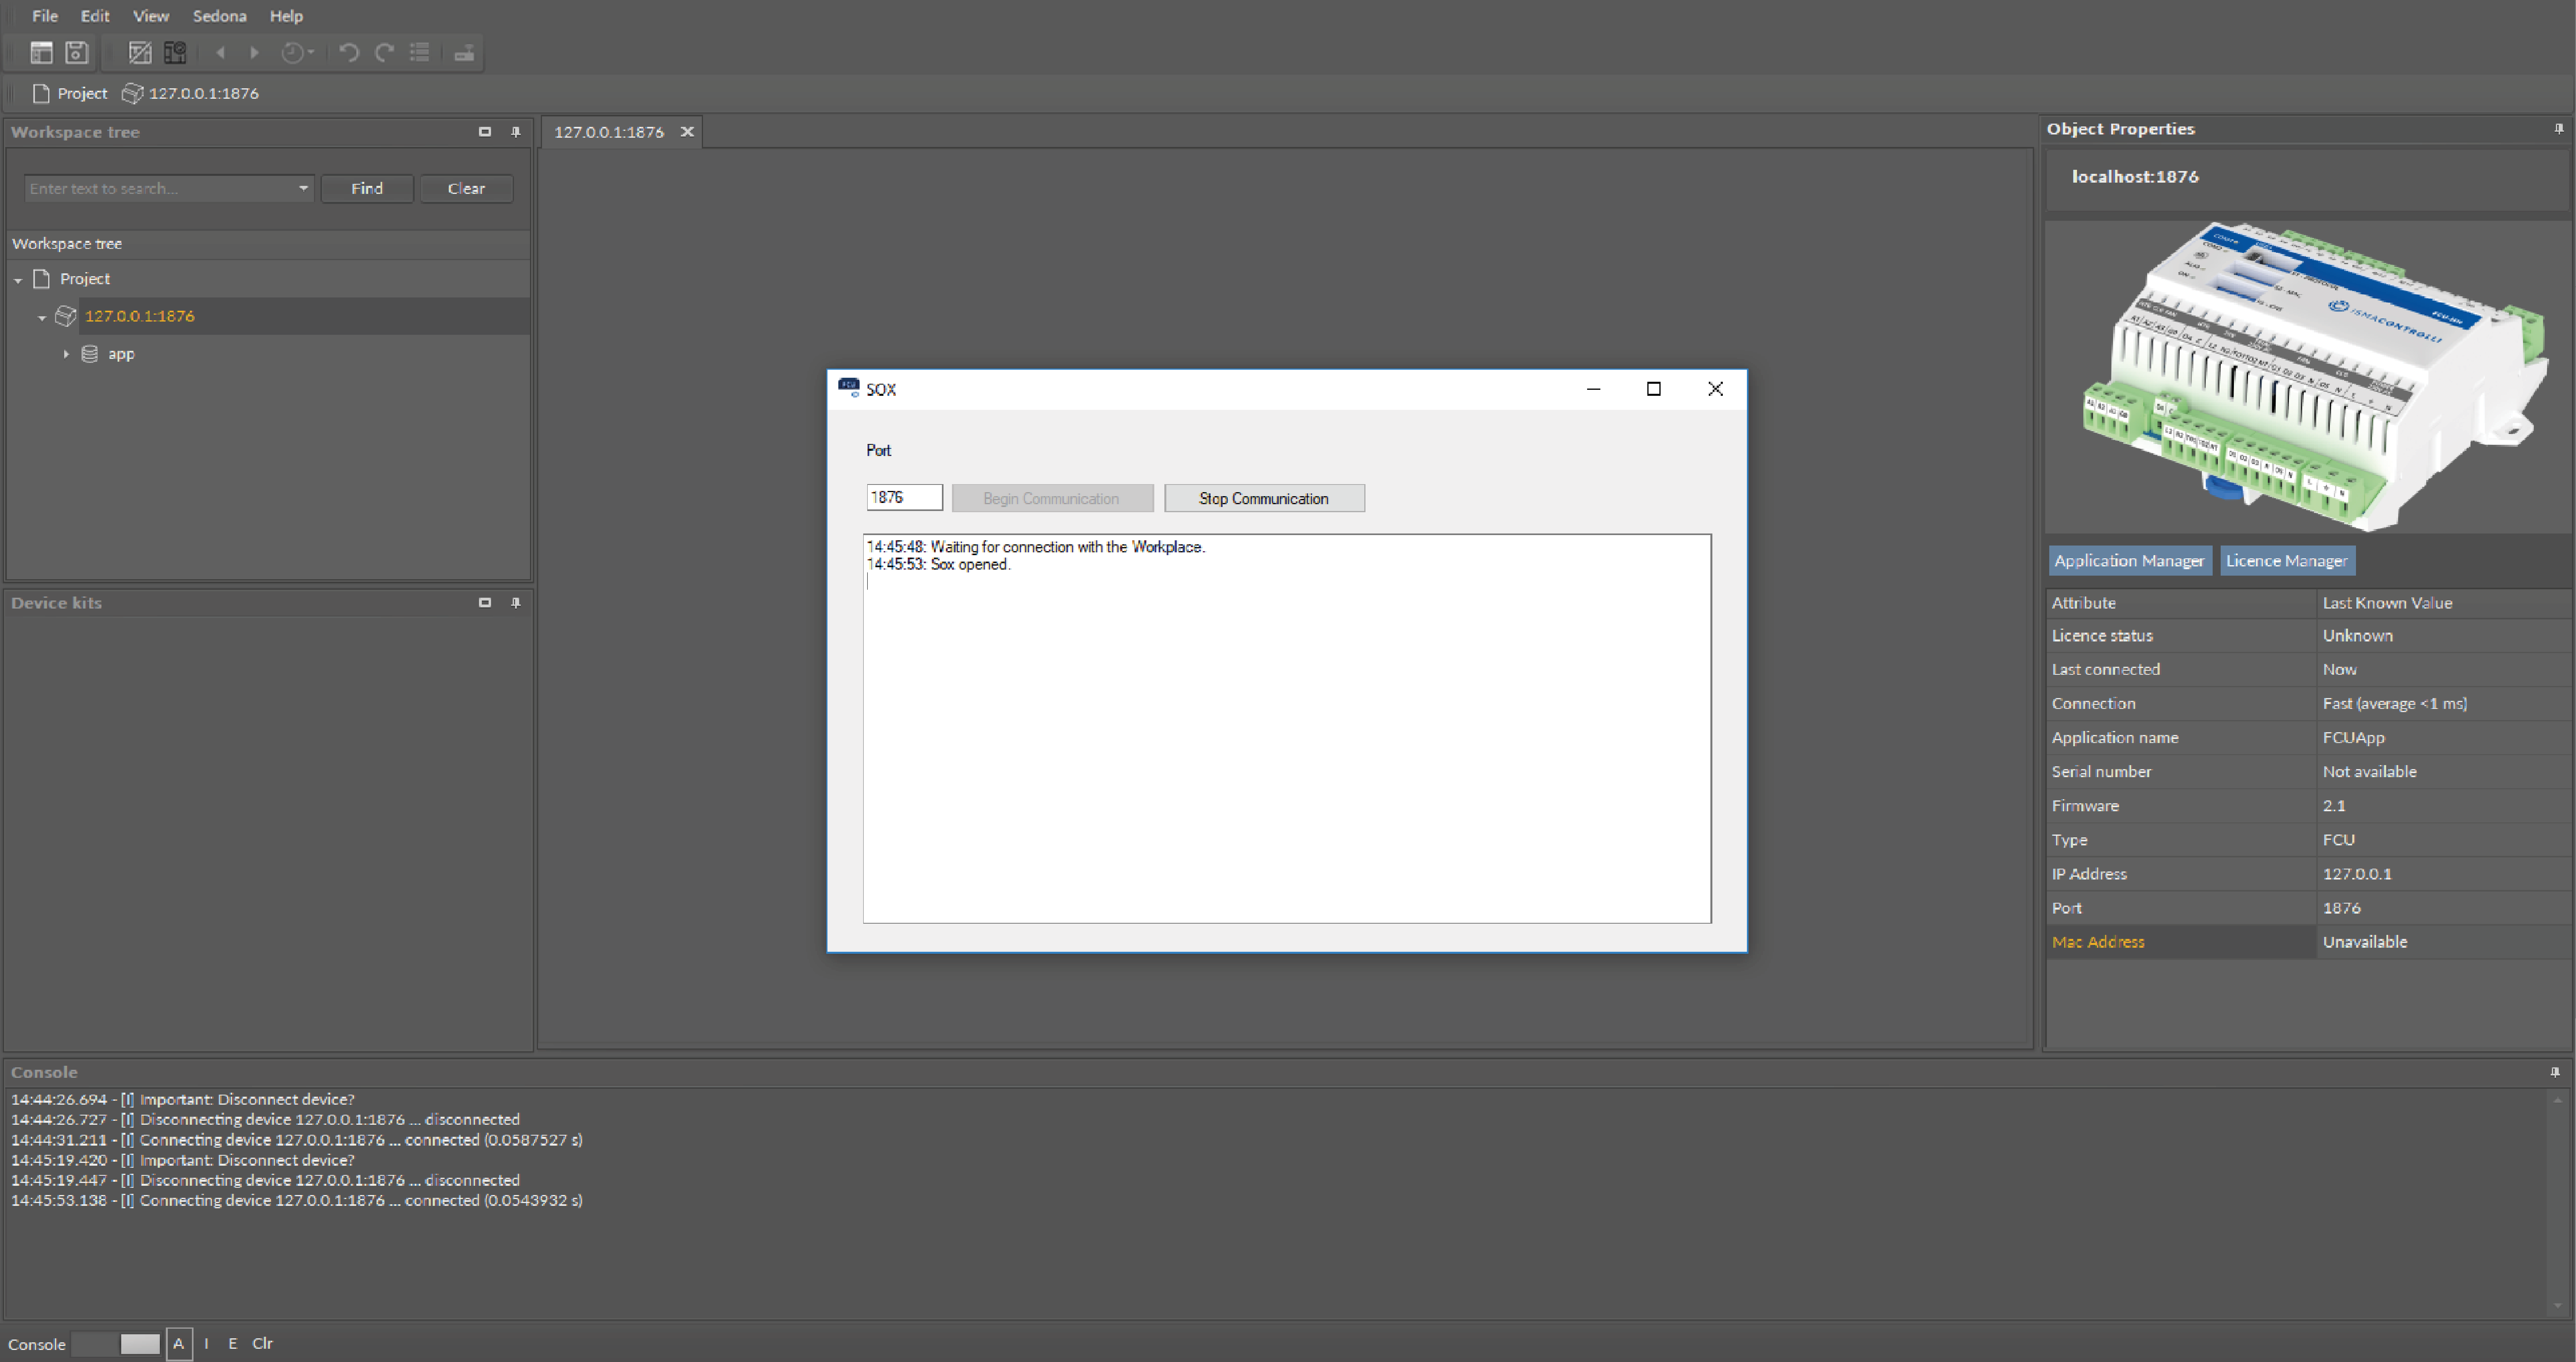The height and width of the screenshot is (1362, 2576).
Task: Click the back navigation arrow icon
Action: (x=221, y=52)
